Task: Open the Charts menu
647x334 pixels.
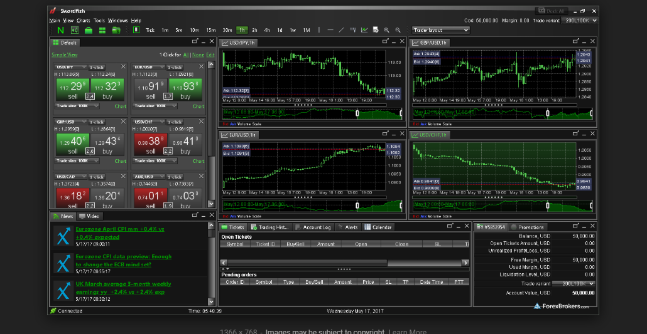Action: tap(84, 21)
